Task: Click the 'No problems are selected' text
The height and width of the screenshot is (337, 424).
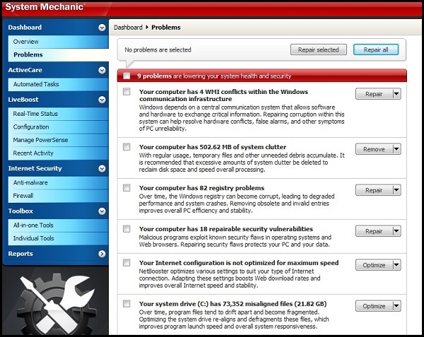Action: 158,49
